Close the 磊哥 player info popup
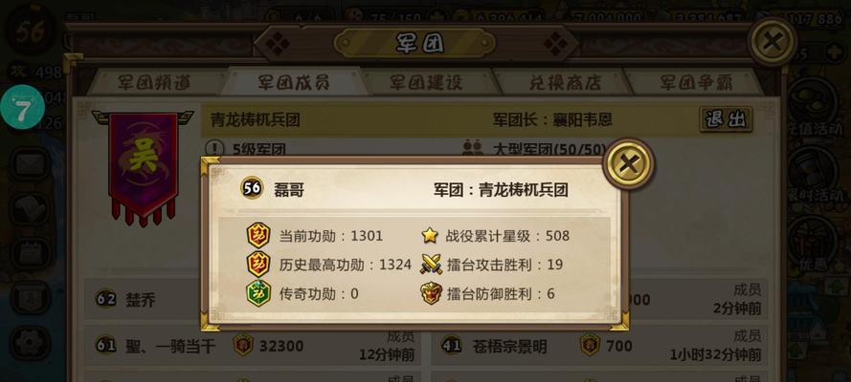The height and width of the screenshot is (382, 851). click(x=629, y=163)
